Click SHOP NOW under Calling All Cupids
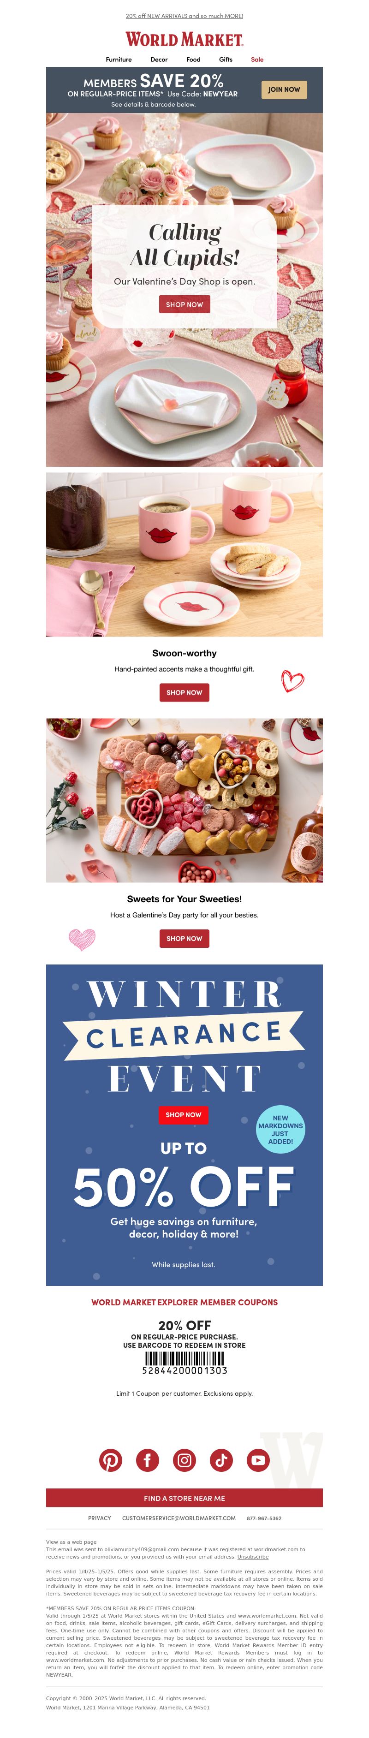Screen dimensions: 369x1738 pyautogui.click(x=184, y=304)
